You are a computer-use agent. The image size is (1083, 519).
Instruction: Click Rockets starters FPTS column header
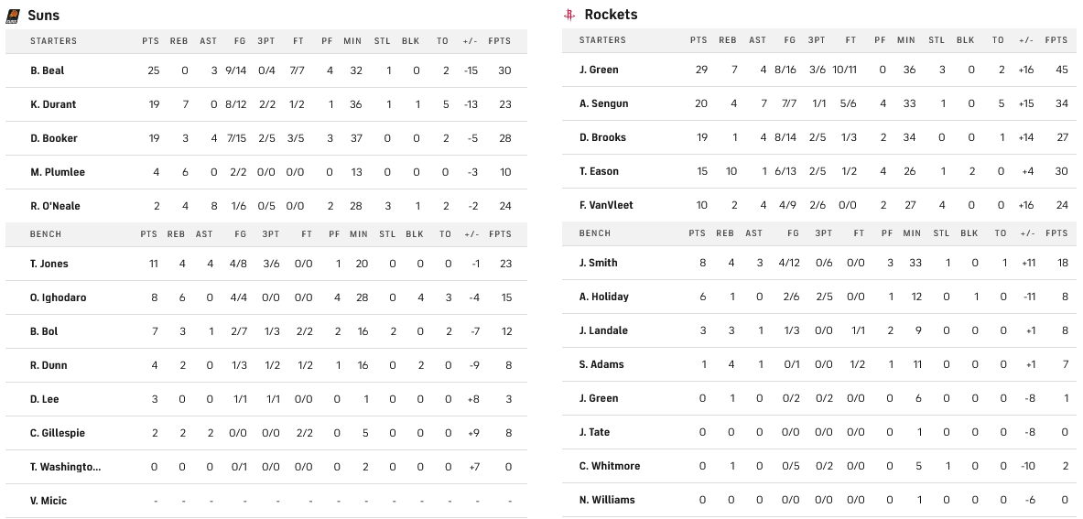click(1056, 40)
